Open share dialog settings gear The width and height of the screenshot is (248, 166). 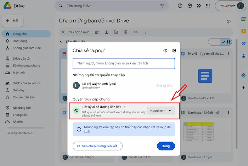(174, 51)
